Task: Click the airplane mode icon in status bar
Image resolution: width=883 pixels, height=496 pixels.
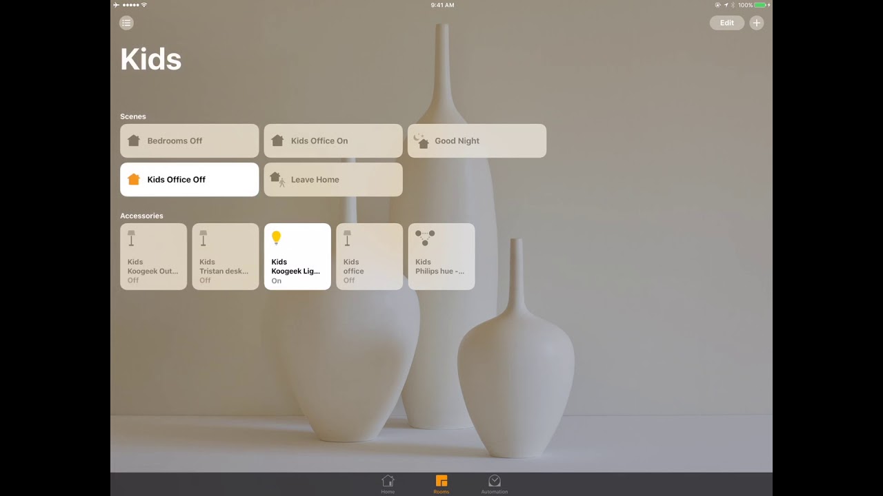Action: 116,5
